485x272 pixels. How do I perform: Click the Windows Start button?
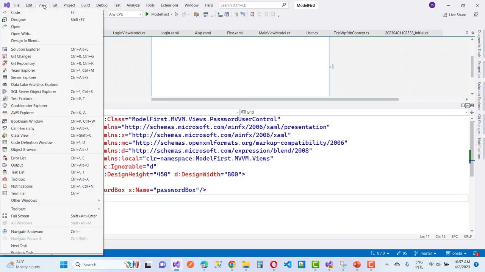(x=64, y=264)
